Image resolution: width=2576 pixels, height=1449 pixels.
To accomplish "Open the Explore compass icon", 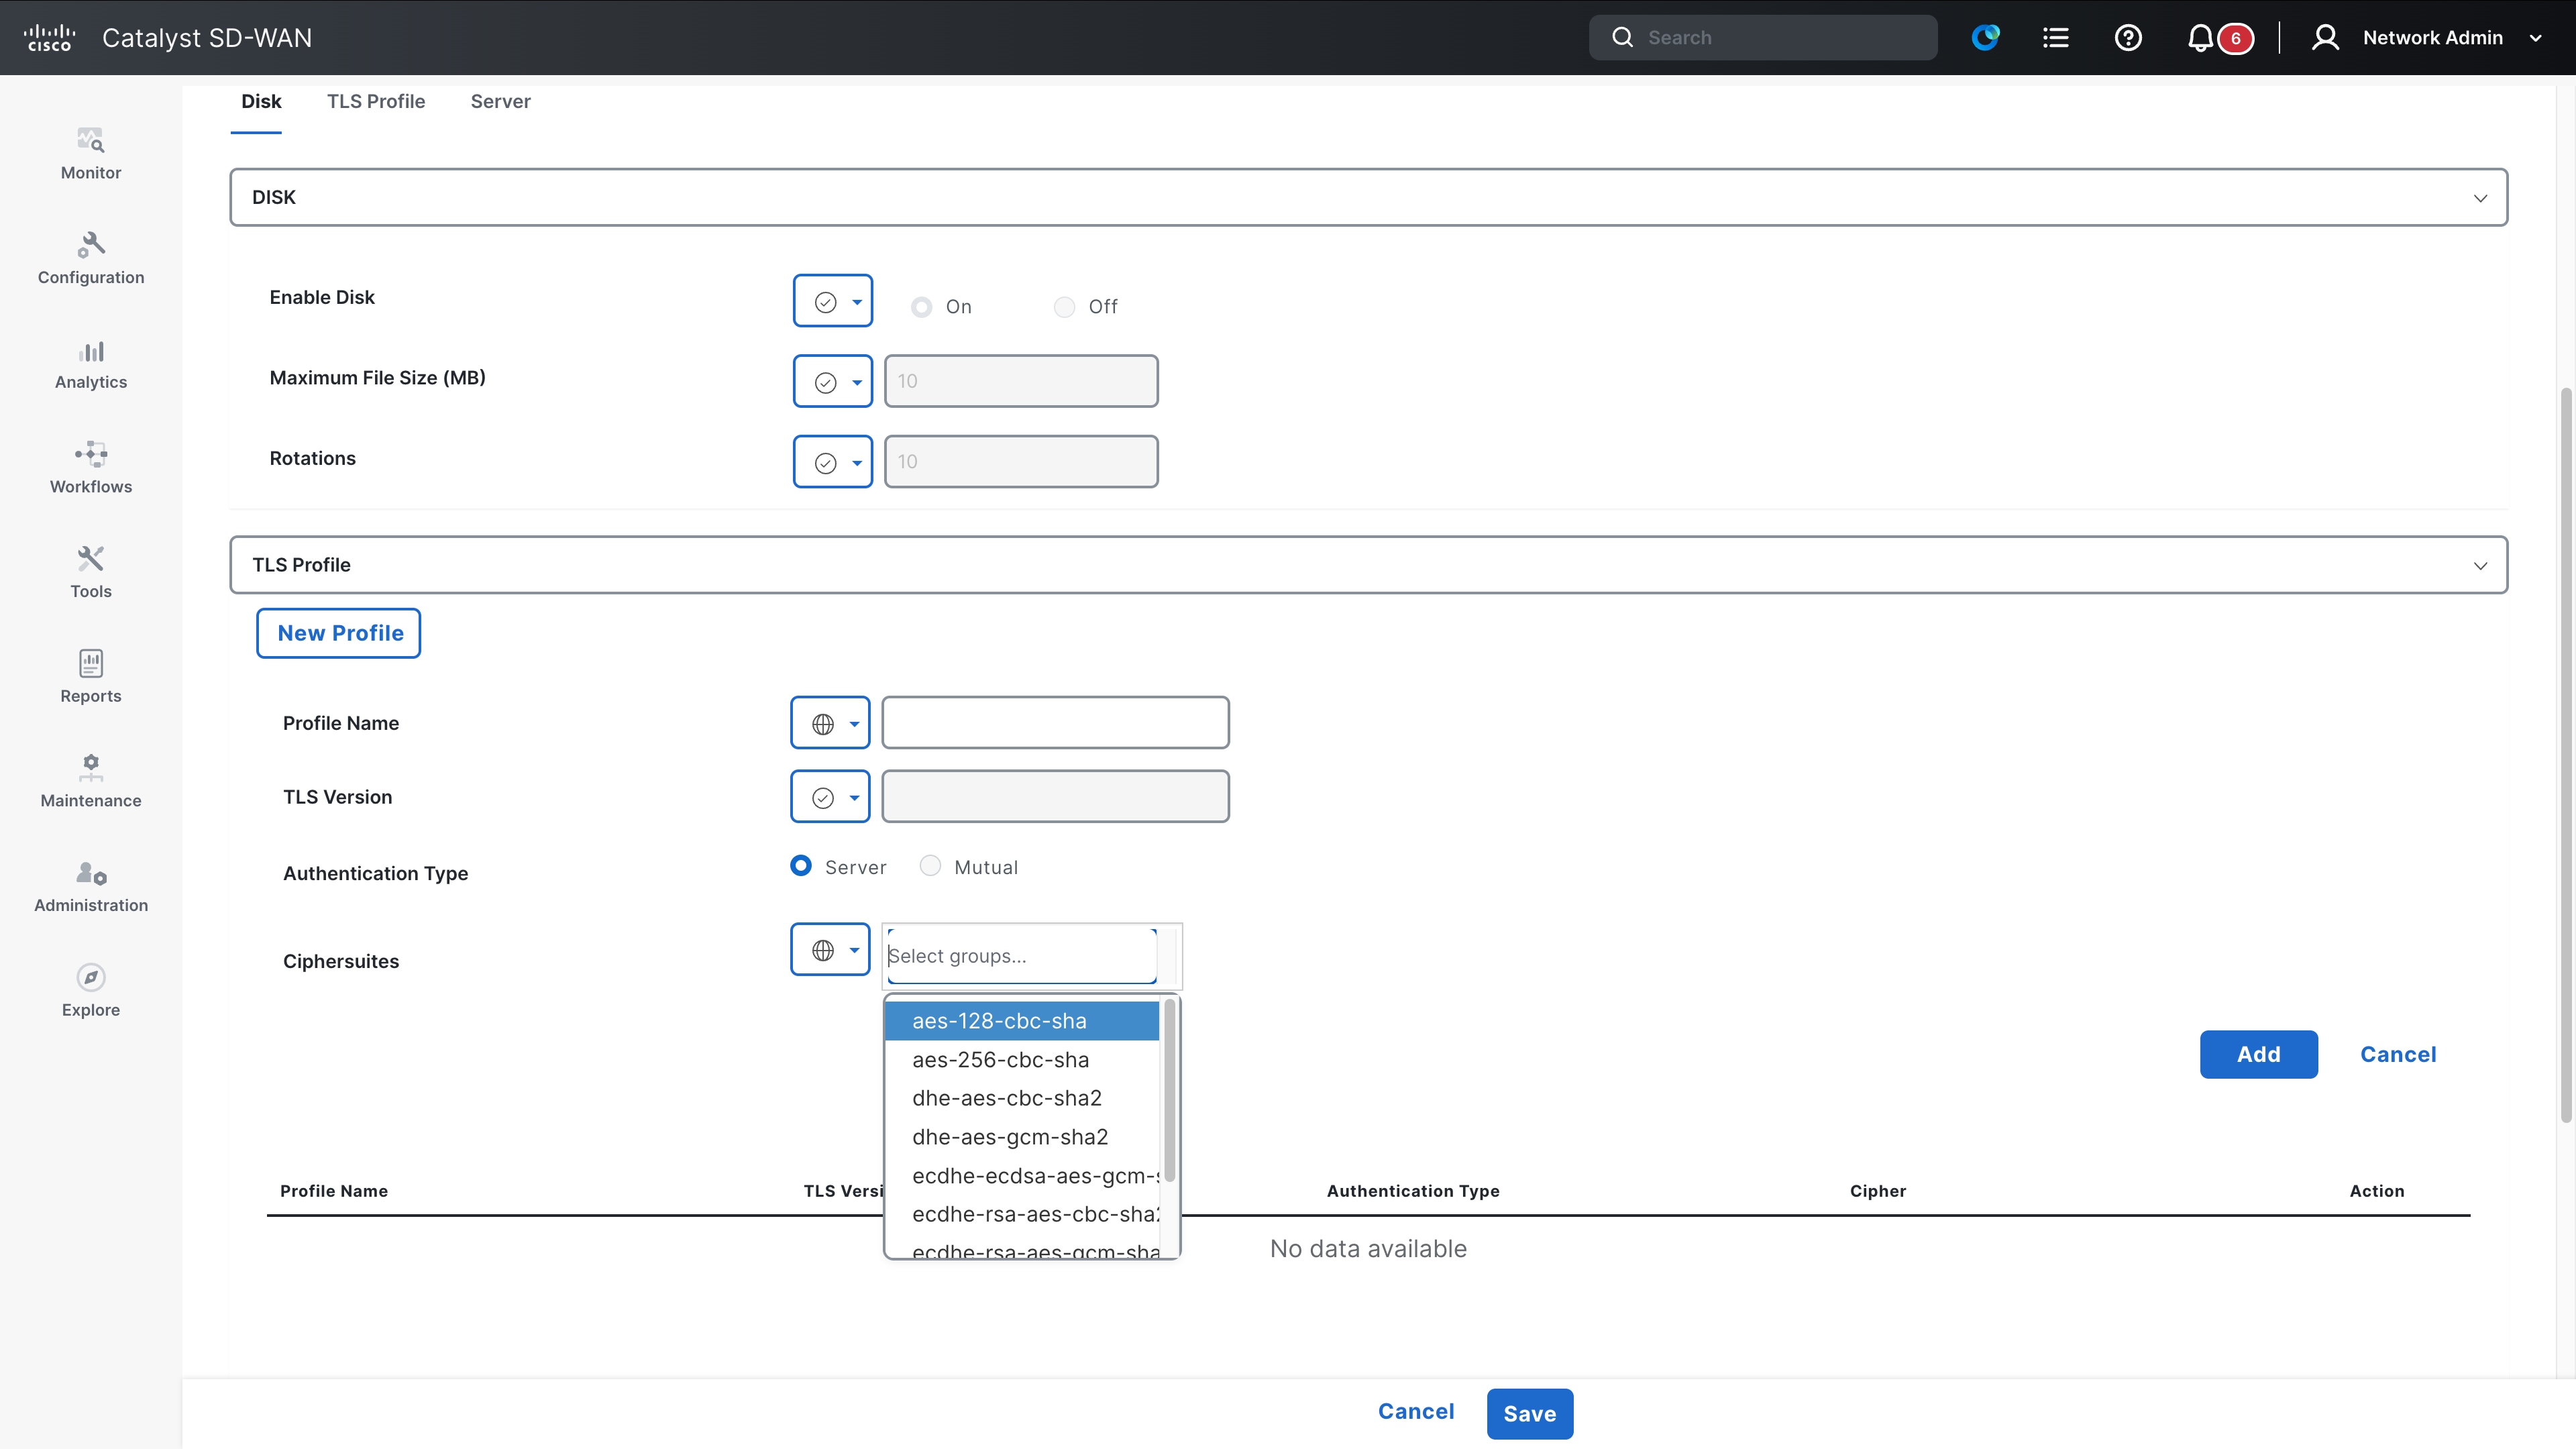I will (x=90, y=977).
